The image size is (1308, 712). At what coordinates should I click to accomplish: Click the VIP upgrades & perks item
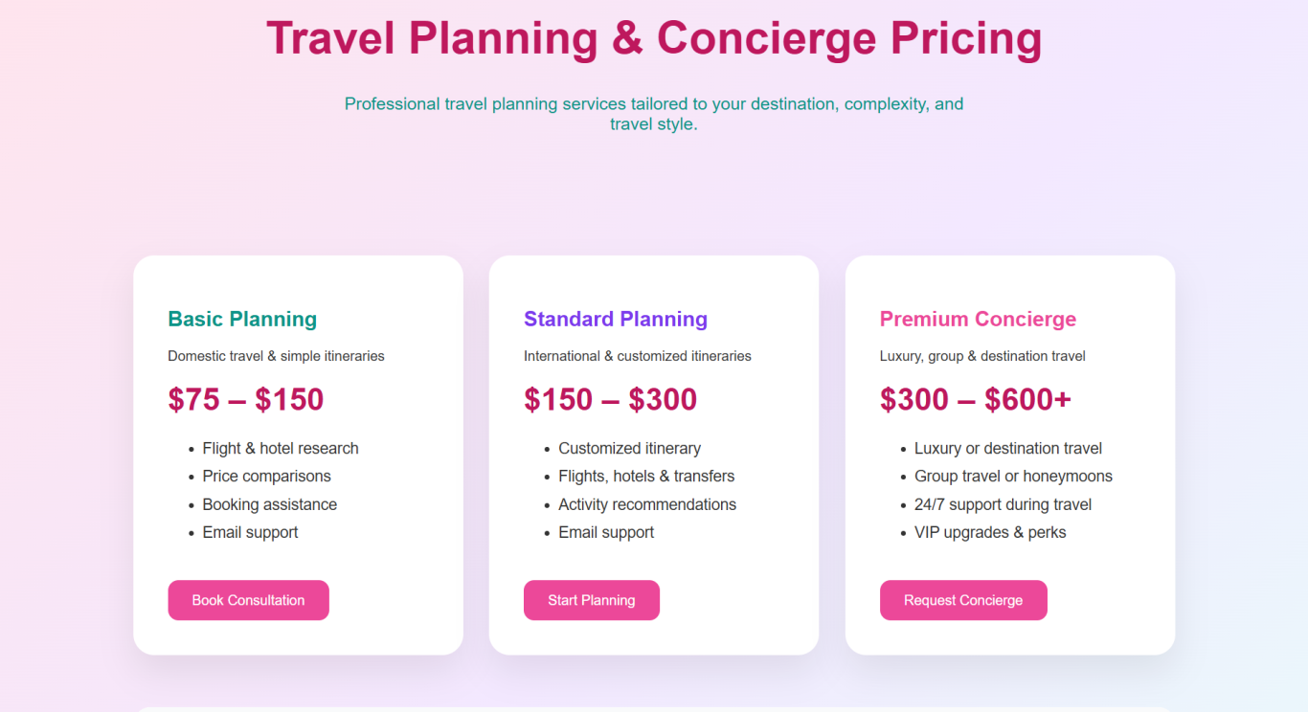click(x=990, y=532)
